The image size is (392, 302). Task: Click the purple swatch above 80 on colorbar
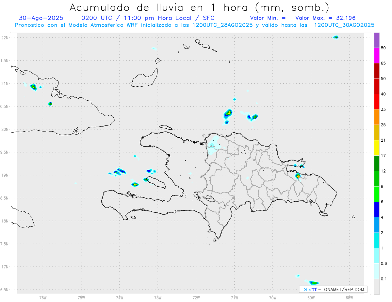(x=377, y=40)
